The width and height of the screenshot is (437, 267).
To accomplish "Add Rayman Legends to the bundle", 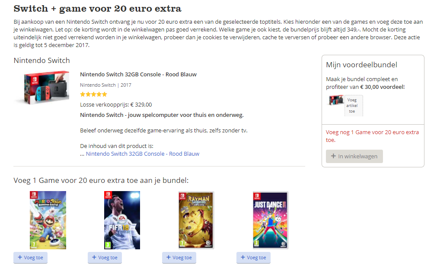I will click(x=179, y=258).
